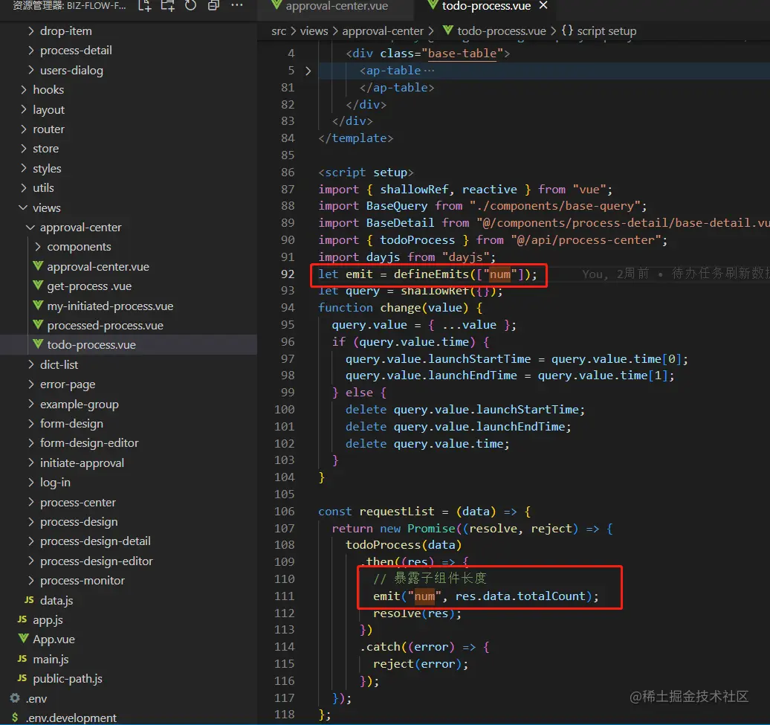Image resolution: width=770 pixels, height=725 pixels.
Task: Expand the form-design folder
Action: click(71, 424)
